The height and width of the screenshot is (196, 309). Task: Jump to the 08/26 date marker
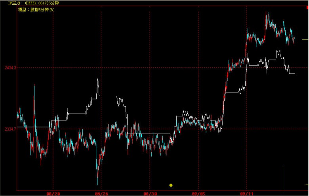tap(101, 194)
